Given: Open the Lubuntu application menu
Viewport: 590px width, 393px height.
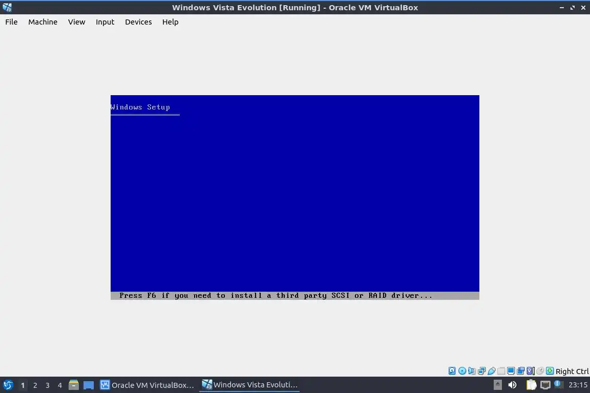Looking at the screenshot, I should click(x=8, y=385).
